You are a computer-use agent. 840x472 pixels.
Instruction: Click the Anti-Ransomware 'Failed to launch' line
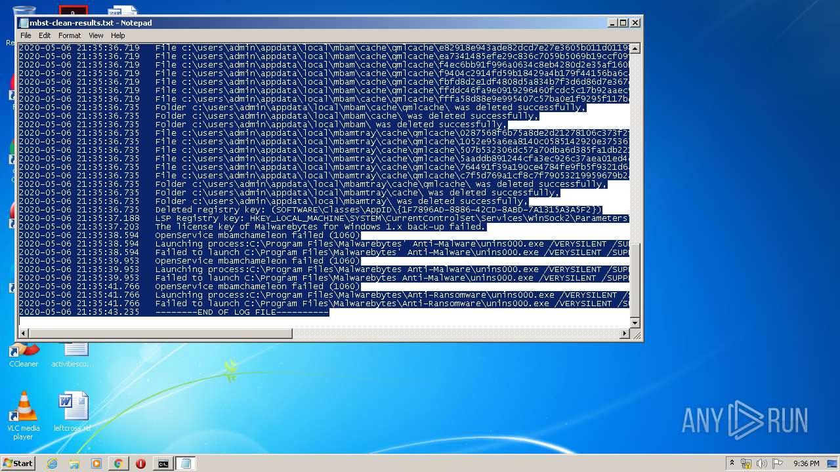pyautogui.click(x=324, y=304)
